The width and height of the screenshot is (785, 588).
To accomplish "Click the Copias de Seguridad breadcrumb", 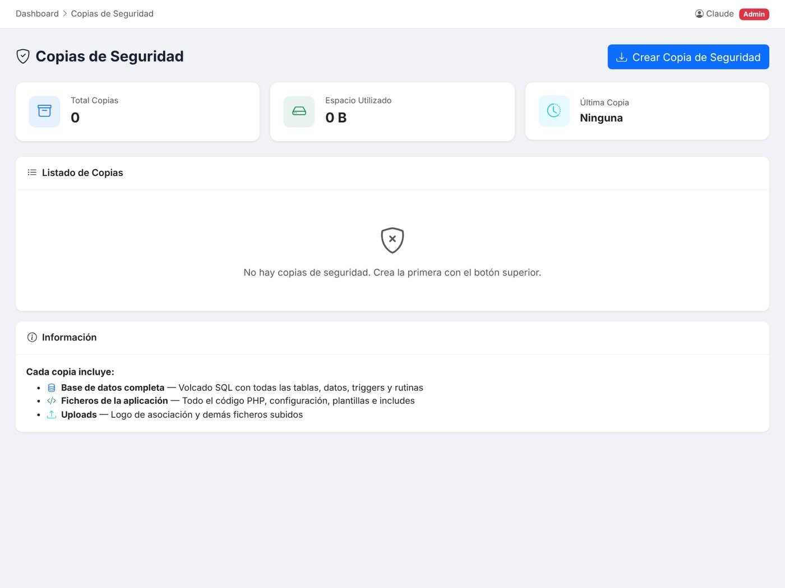I will 112,13.
